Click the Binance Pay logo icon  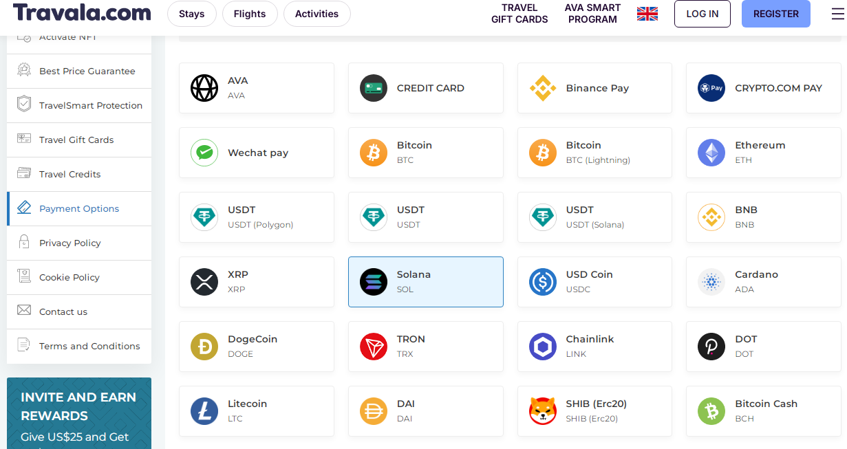(x=543, y=88)
